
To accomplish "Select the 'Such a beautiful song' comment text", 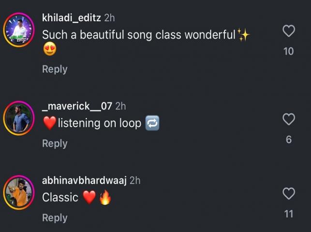I will (x=138, y=35).
